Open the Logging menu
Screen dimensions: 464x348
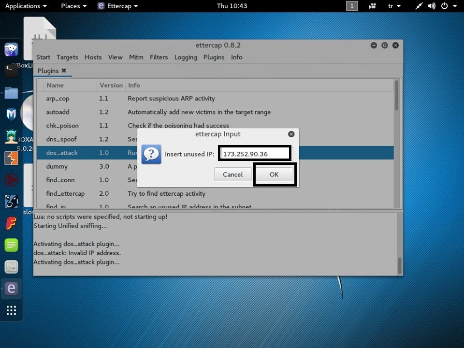pyautogui.click(x=186, y=57)
